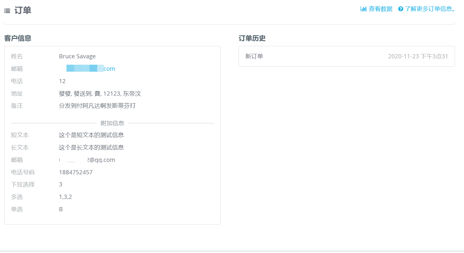Click the timestamp 2020-11-23 下午3点31

tap(418, 56)
